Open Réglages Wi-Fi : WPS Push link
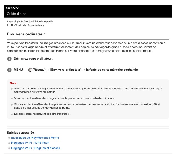The image size is (177, 154). 30,143
